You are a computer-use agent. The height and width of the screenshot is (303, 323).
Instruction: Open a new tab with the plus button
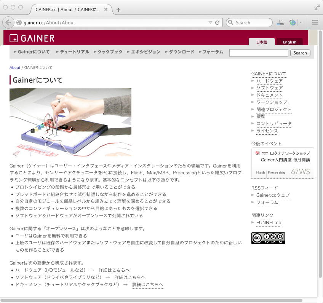click(x=118, y=10)
